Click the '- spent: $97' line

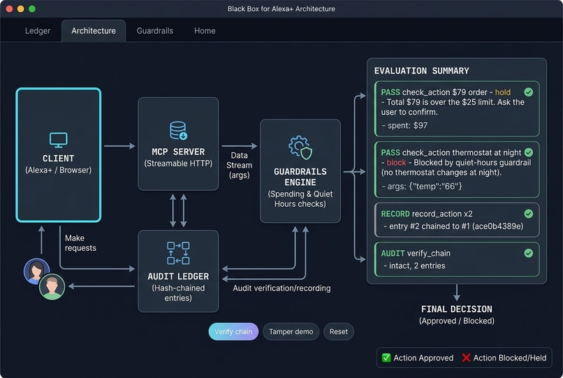[x=404, y=125]
